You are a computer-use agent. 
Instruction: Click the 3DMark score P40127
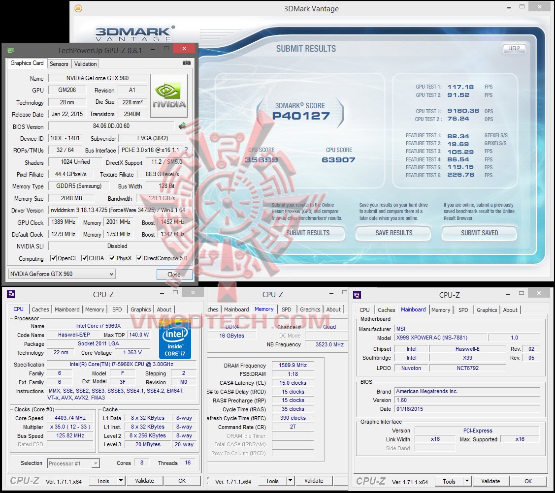click(x=301, y=116)
